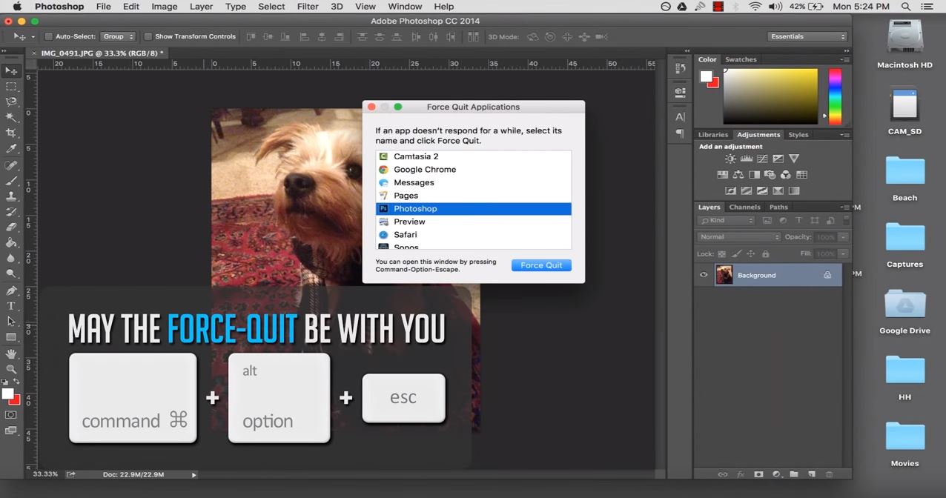Select the Crop tool

pyautogui.click(x=11, y=133)
